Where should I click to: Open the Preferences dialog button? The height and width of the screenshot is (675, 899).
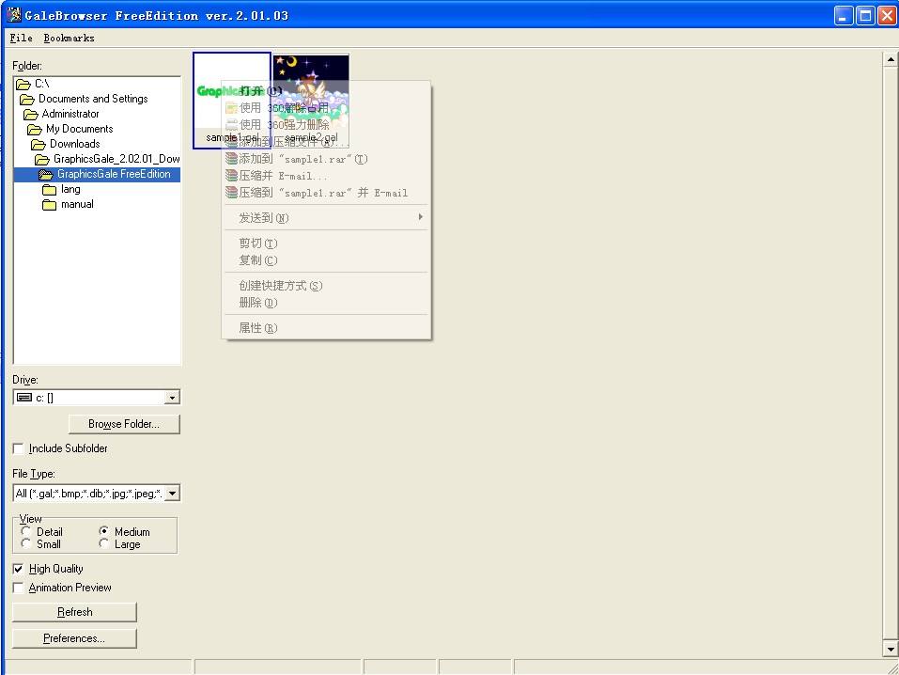(x=74, y=638)
